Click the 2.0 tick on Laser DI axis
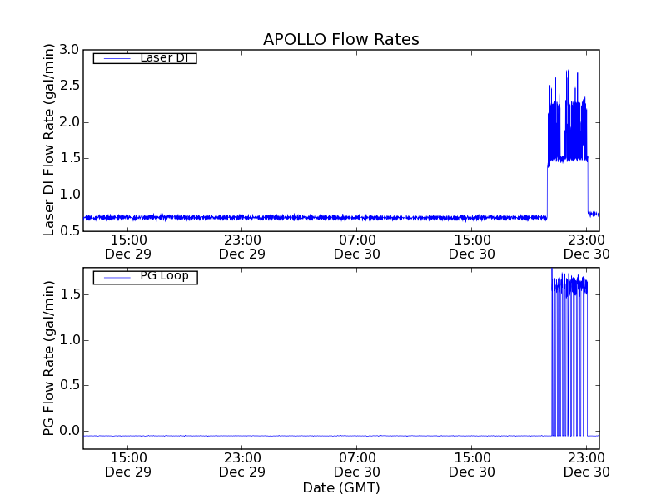This screenshot has width=666, height=499. [x=68, y=122]
